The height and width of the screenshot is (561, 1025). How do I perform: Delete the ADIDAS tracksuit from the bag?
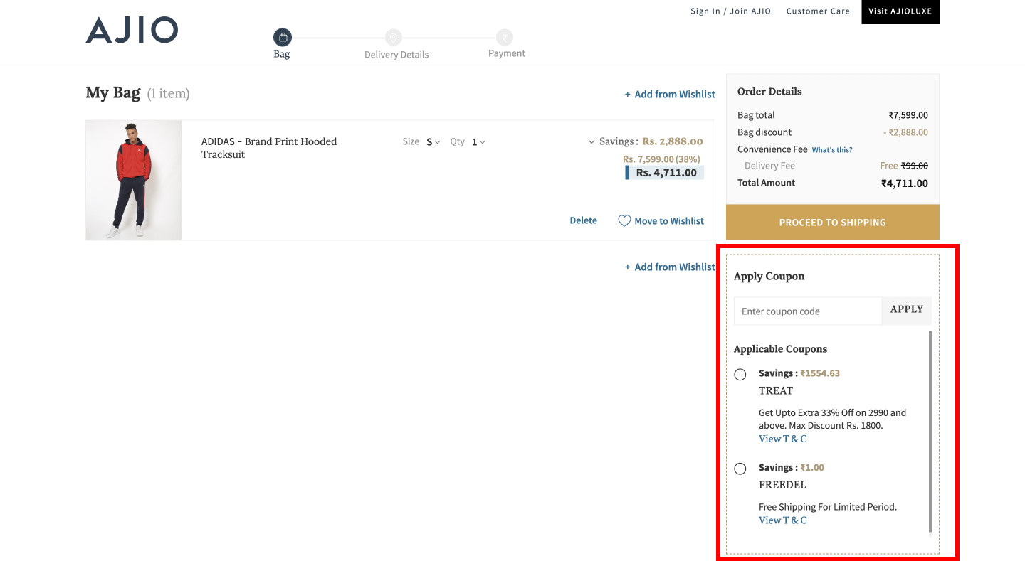click(x=584, y=221)
